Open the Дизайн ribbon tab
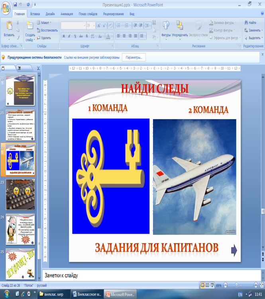The image size is (265, 299). 50,14
